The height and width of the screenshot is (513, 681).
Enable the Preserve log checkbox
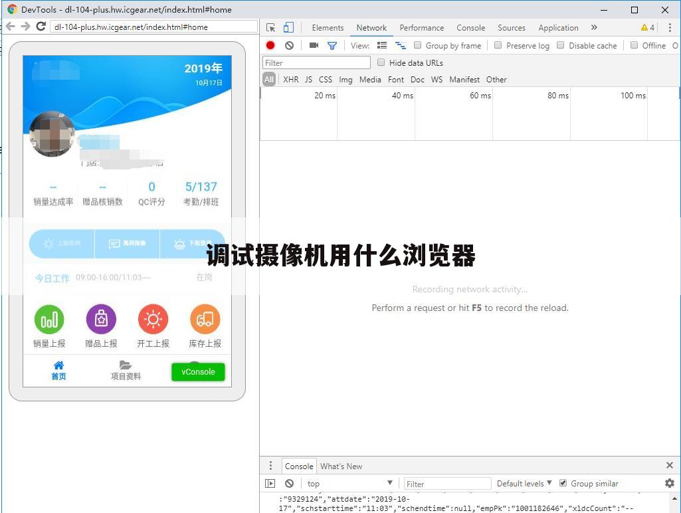(498, 45)
